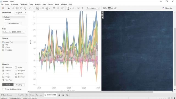Screen dimensions: 176x99
Task: Switch to the Area Plot sheet tab
Action: click(21, 95)
